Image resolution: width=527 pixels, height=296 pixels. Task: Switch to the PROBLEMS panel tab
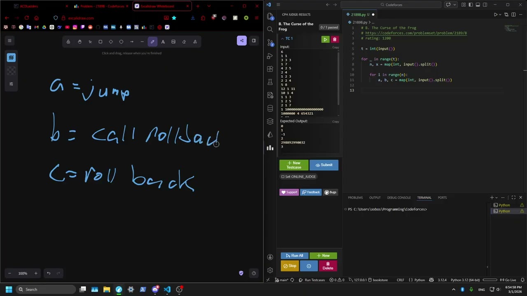pyautogui.click(x=355, y=198)
